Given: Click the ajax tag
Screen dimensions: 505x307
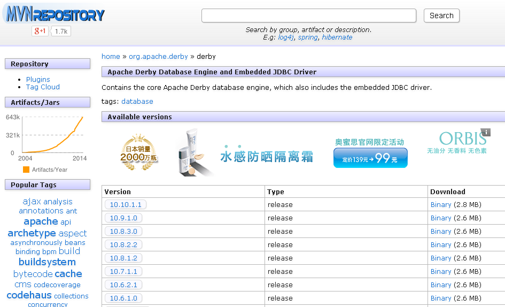Looking at the screenshot, I should 32,202.
